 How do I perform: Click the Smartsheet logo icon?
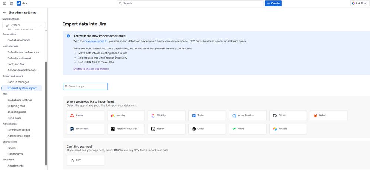pyautogui.click(x=72, y=129)
